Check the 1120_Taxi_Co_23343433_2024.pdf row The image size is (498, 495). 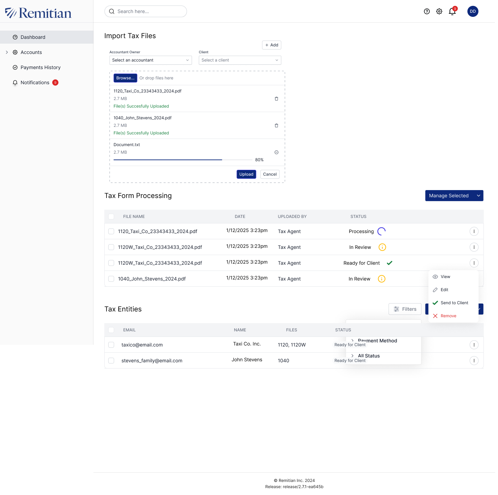(111, 231)
